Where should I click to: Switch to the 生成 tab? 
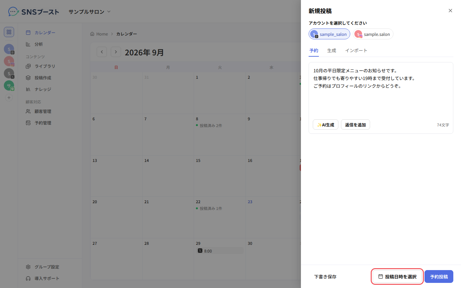pyautogui.click(x=332, y=51)
